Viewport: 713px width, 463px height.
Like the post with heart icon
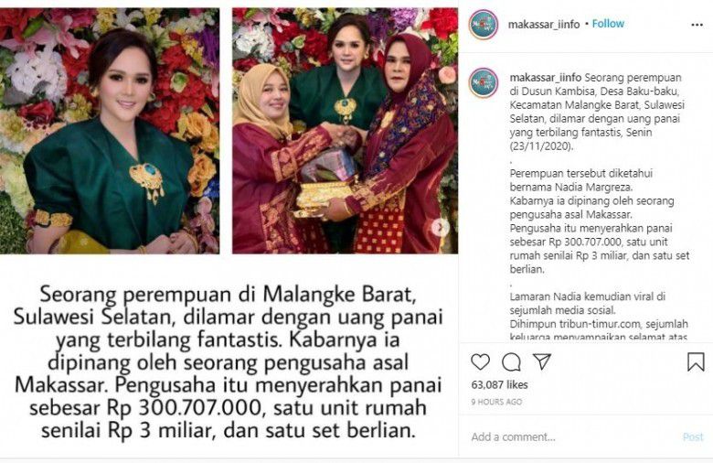480,362
